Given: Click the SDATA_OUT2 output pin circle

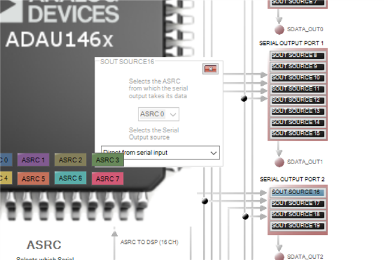Looking at the screenshot, I should click(x=279, y=256).
